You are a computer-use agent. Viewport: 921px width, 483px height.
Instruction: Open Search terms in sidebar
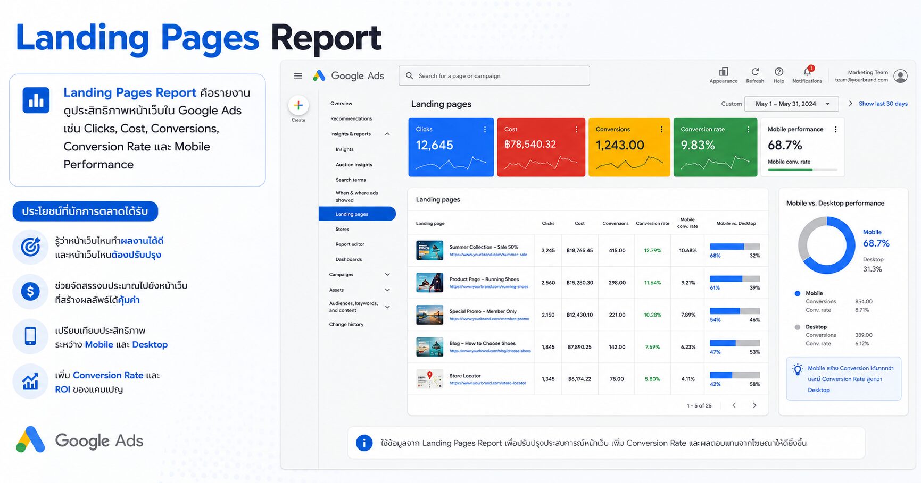tap(351, 180)
